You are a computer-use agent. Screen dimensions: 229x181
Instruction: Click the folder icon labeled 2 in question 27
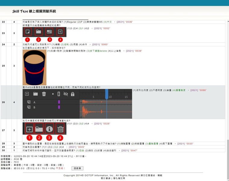(x=39, y=129)
